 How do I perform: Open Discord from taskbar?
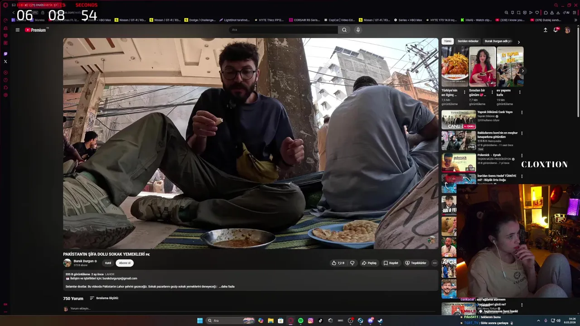click(x=370, y=321)
